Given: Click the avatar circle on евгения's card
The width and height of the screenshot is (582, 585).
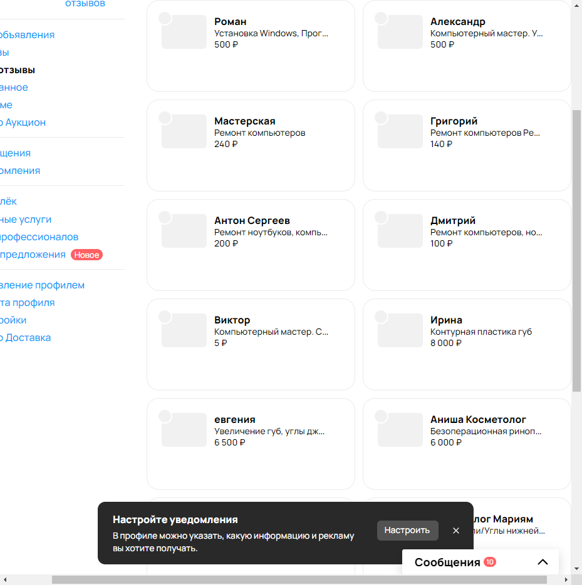Looking at the screenshot, I should click(x=165, y=416).
